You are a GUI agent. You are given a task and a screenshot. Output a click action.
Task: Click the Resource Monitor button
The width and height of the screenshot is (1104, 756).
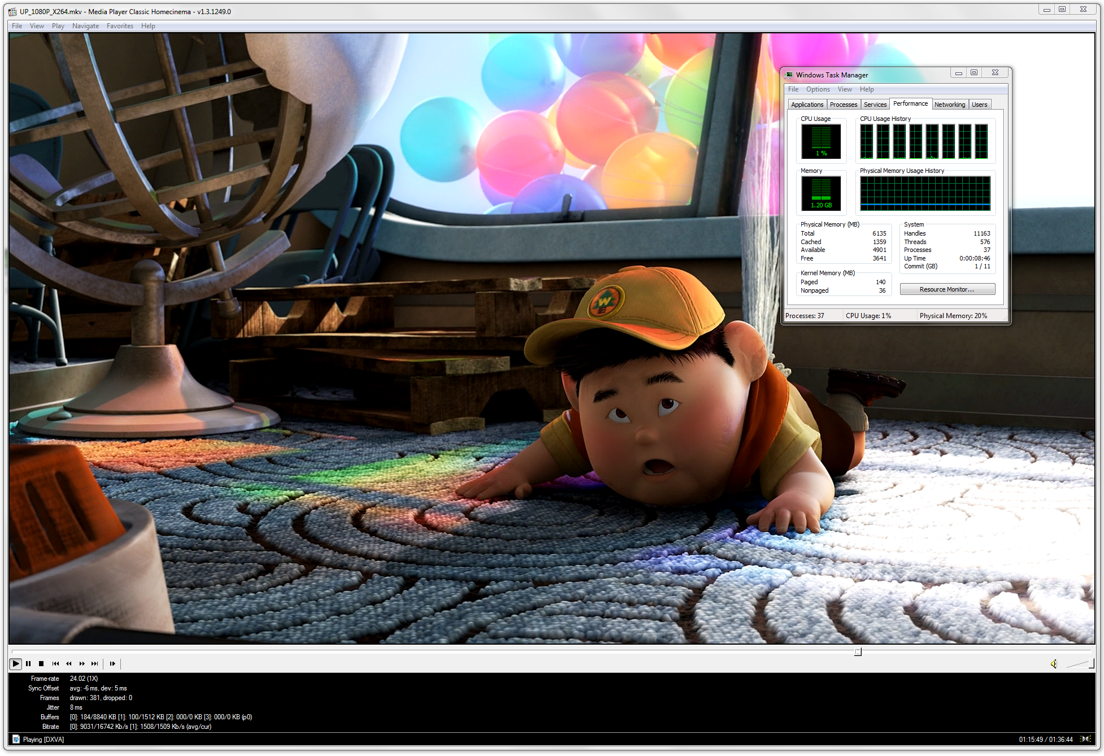coord(947,289)
